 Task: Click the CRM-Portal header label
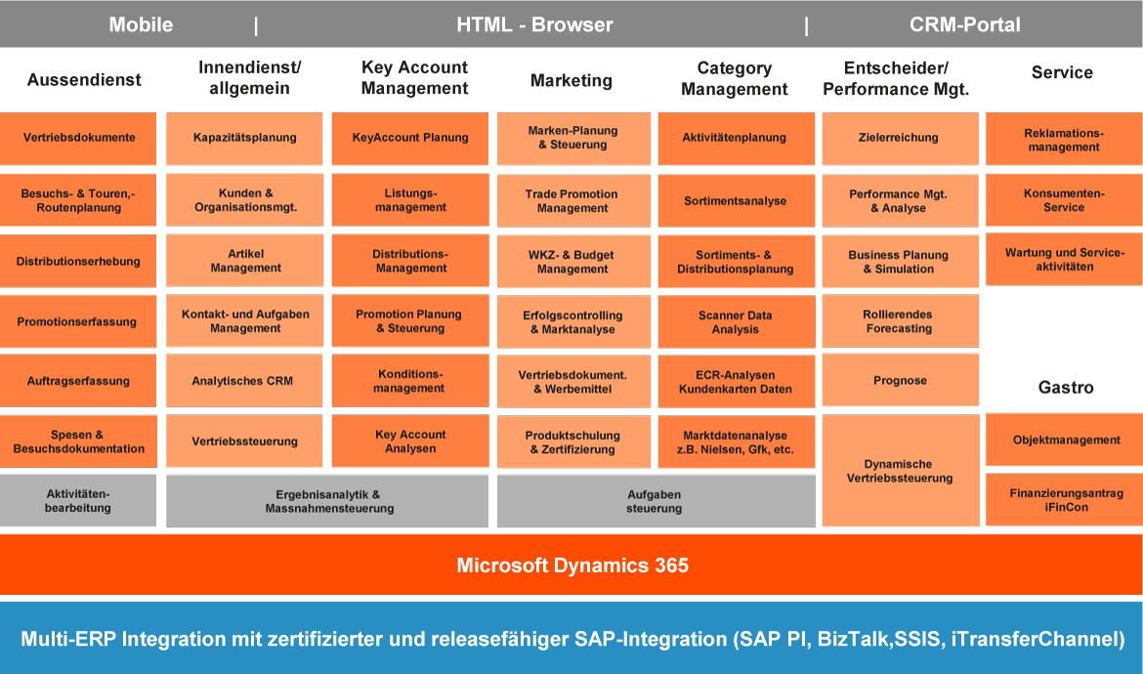pos(964,24)
